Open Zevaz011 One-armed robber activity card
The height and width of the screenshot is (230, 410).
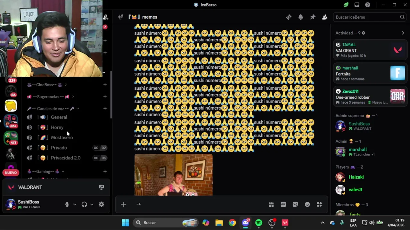[x=370, y=96]
